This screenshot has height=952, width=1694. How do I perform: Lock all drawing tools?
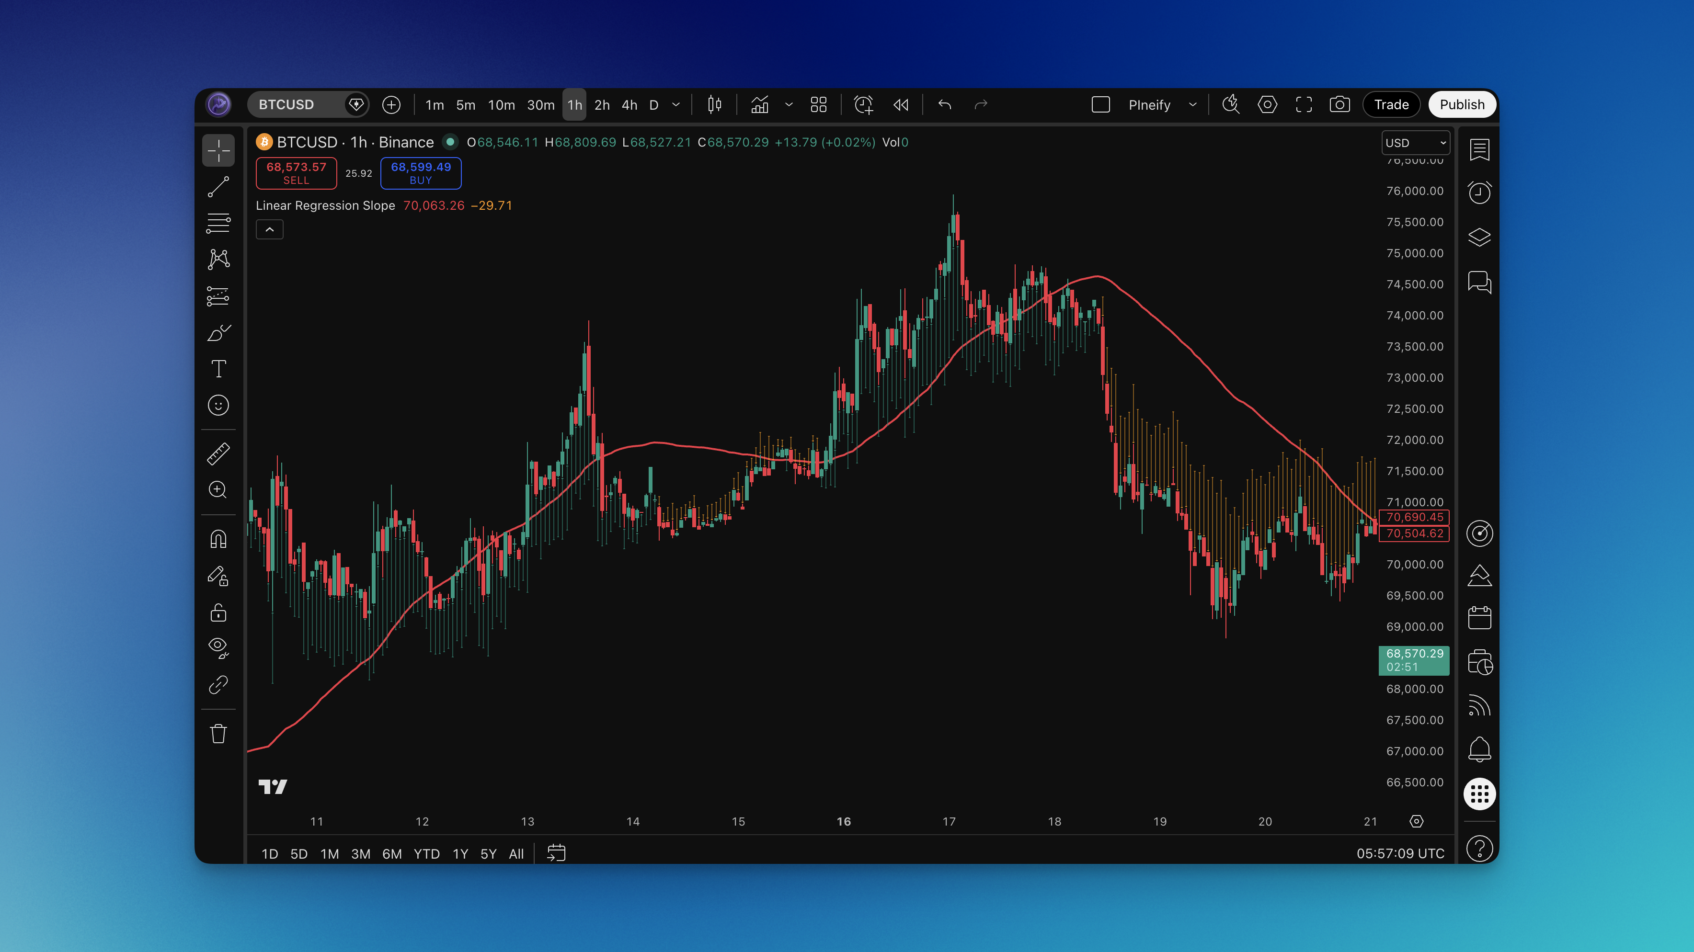218,613
